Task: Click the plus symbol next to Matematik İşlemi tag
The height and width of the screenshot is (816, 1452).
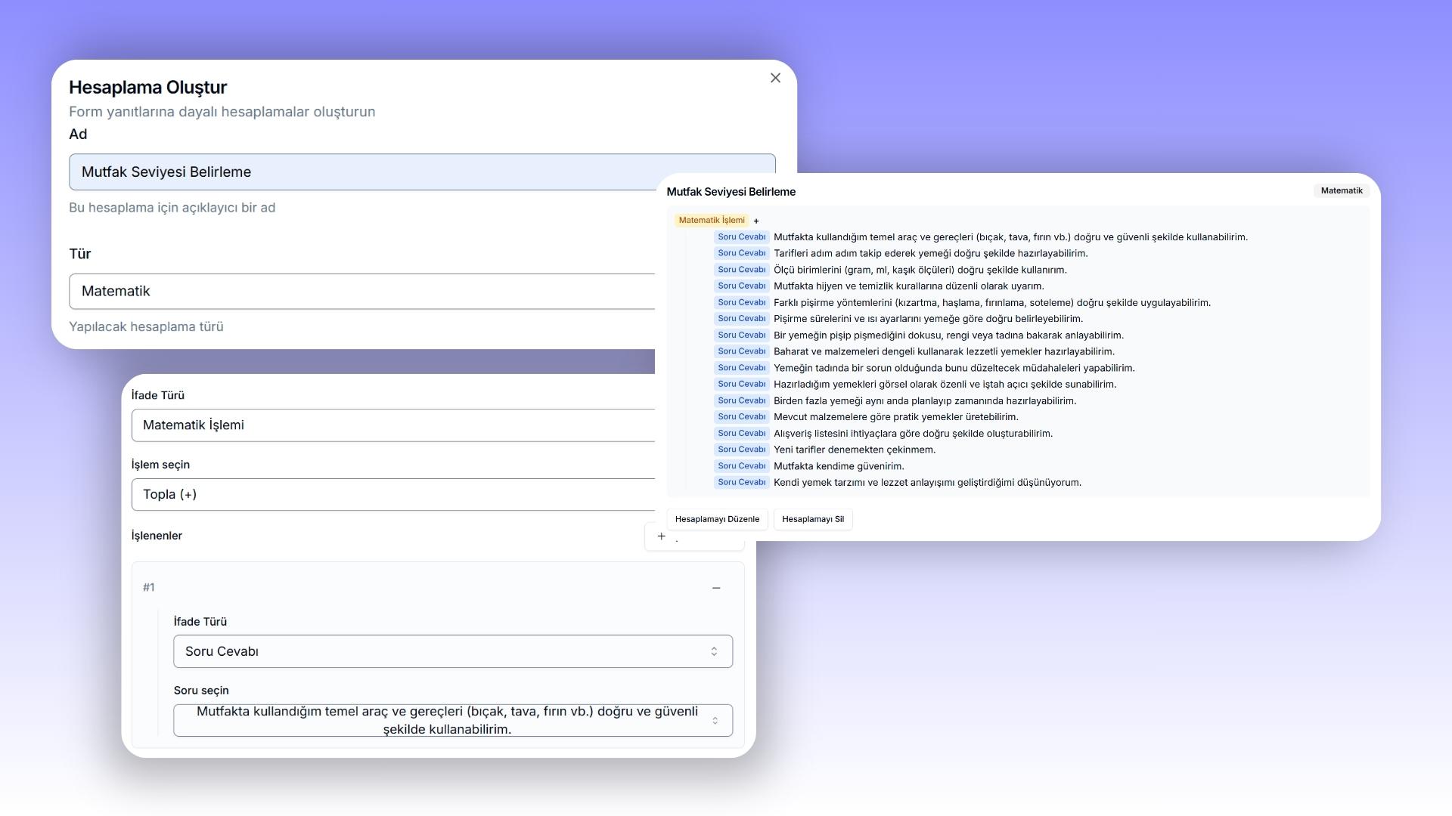Action: coord(756,221)
